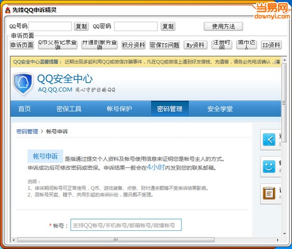Go to the 首页 navigation tab

(24, 109)
